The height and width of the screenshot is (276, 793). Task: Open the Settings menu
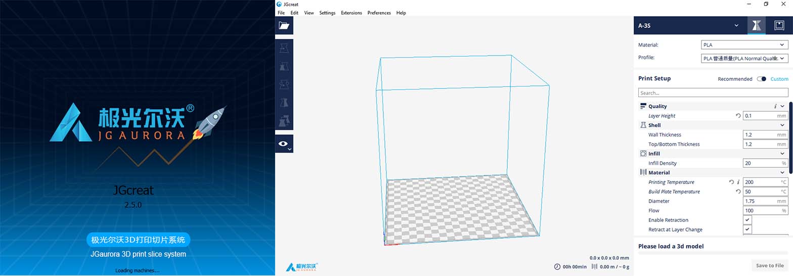[x=327, y=13]
